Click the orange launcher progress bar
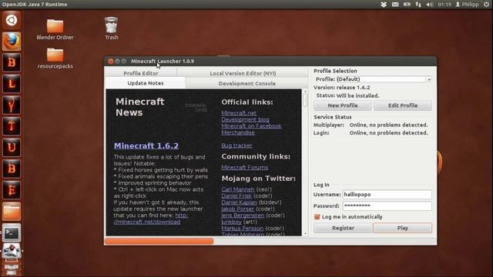 (x=159, y=241)
